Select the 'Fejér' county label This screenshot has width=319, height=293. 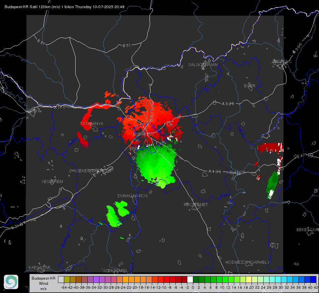tap(73, 142)
